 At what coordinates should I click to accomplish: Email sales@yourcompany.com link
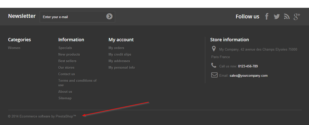point(248,75)
